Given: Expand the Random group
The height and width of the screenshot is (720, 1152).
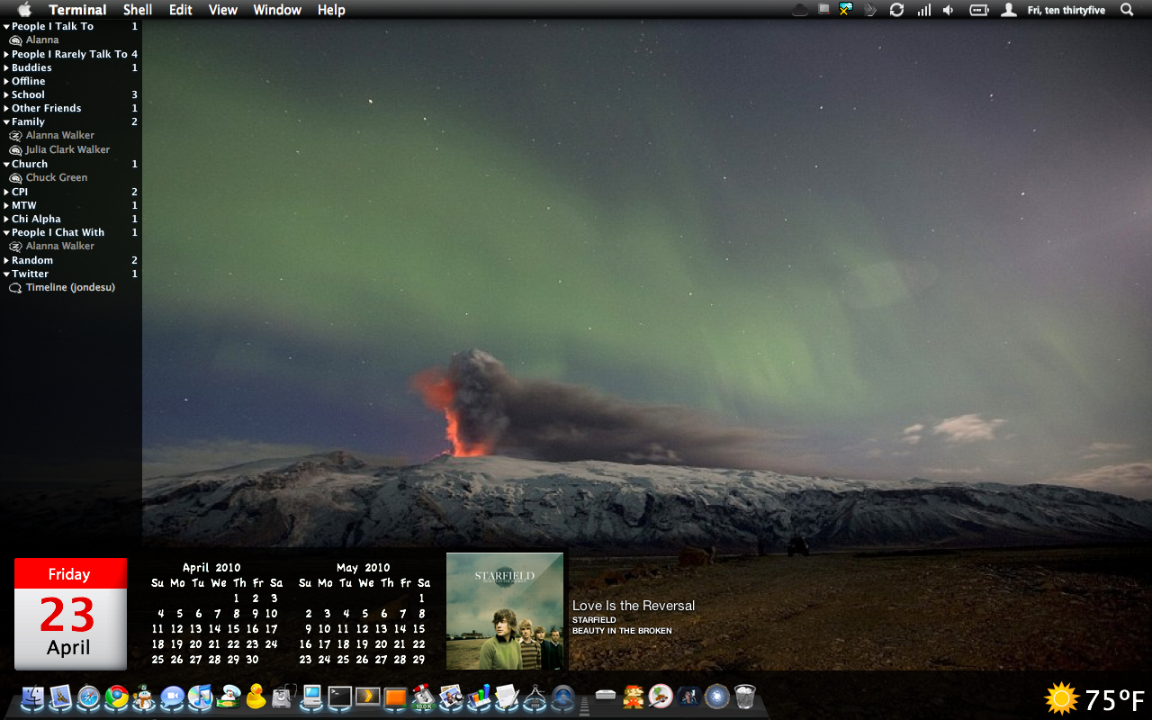Looking at the screenshot, I should click(6, 260).
